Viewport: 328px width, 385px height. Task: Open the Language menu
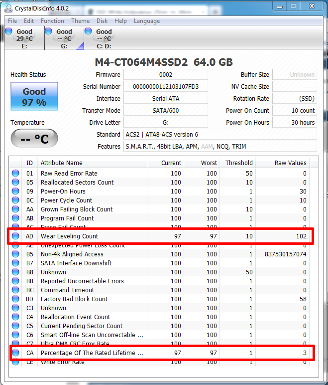click(147, 21)
